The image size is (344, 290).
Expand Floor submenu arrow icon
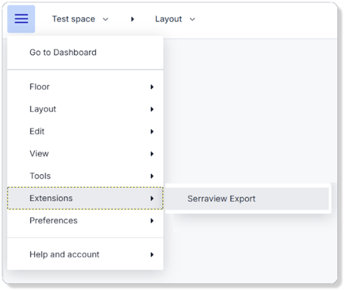click(152, 87)
